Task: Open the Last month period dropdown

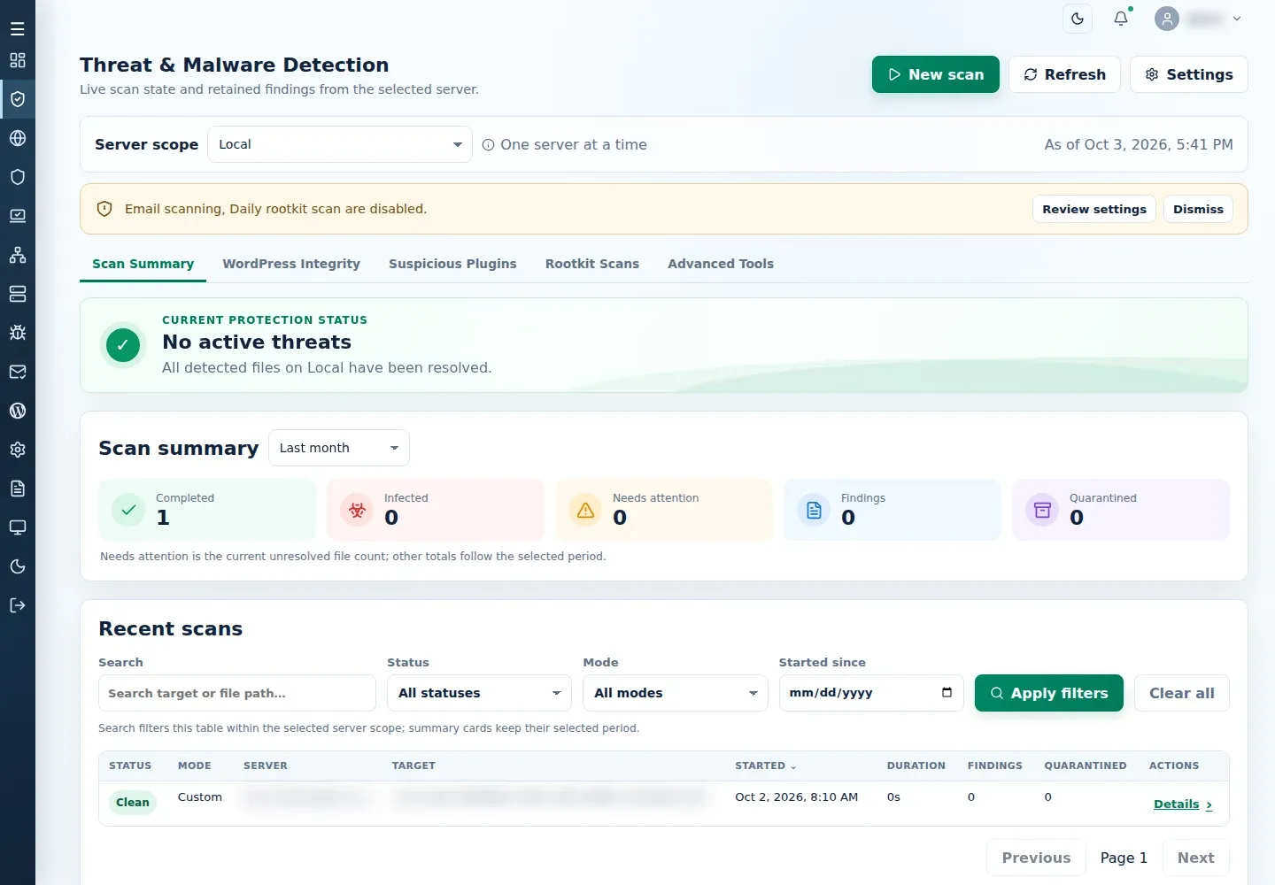Action: [339, 448]
